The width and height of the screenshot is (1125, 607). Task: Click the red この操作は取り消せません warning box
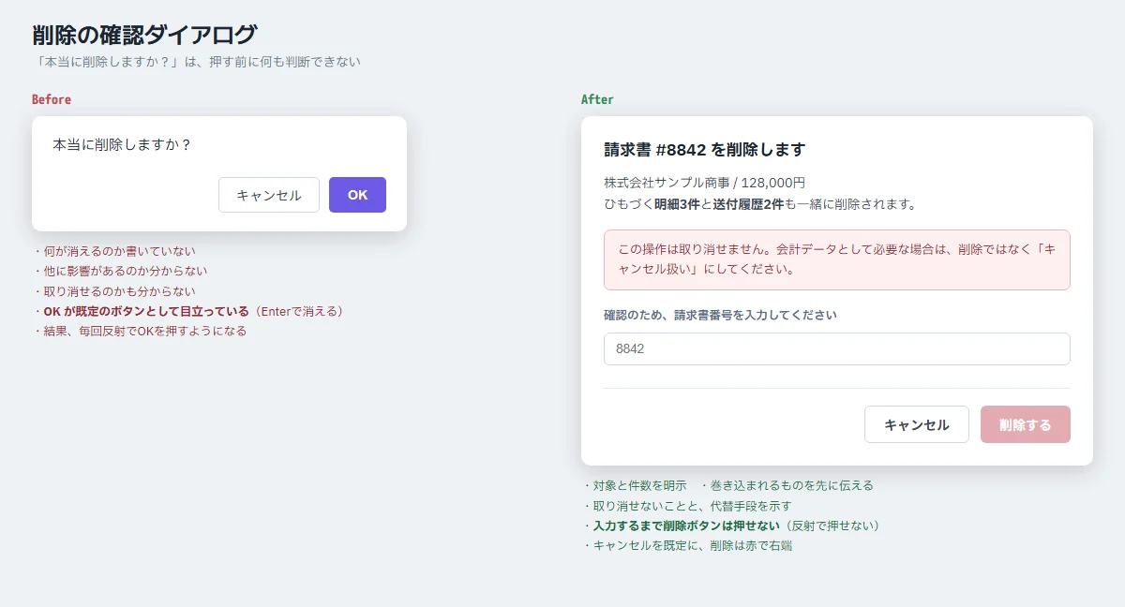pyautogui.click(x=837, y=259)
